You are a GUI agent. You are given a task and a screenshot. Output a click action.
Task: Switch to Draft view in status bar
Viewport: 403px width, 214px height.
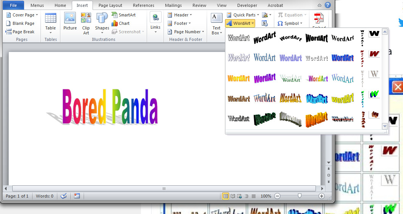pos(254,196)
